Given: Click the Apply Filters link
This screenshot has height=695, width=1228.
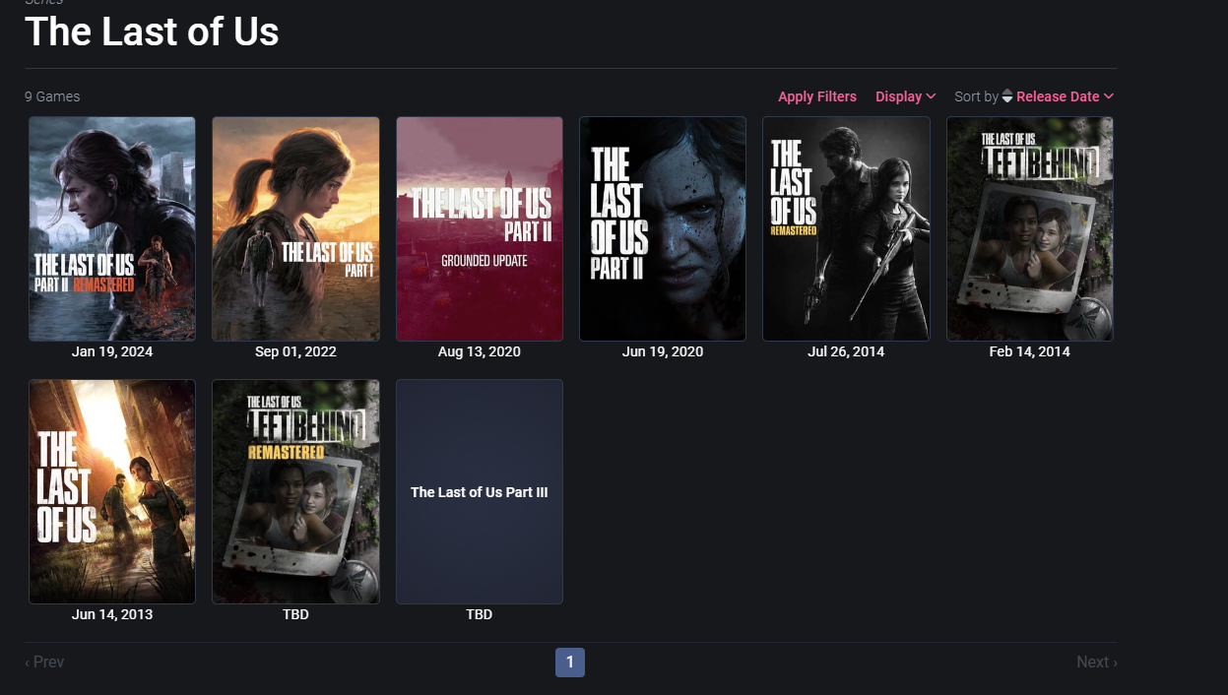Looking at the screenshot, I should coord(817,96).
